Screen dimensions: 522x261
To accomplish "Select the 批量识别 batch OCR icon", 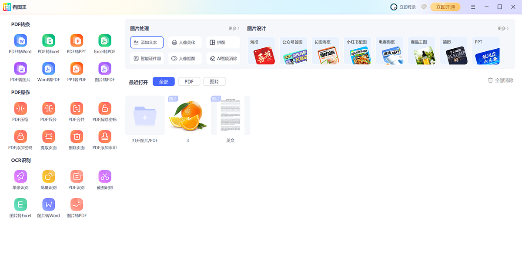I will (x=48, y=178).
